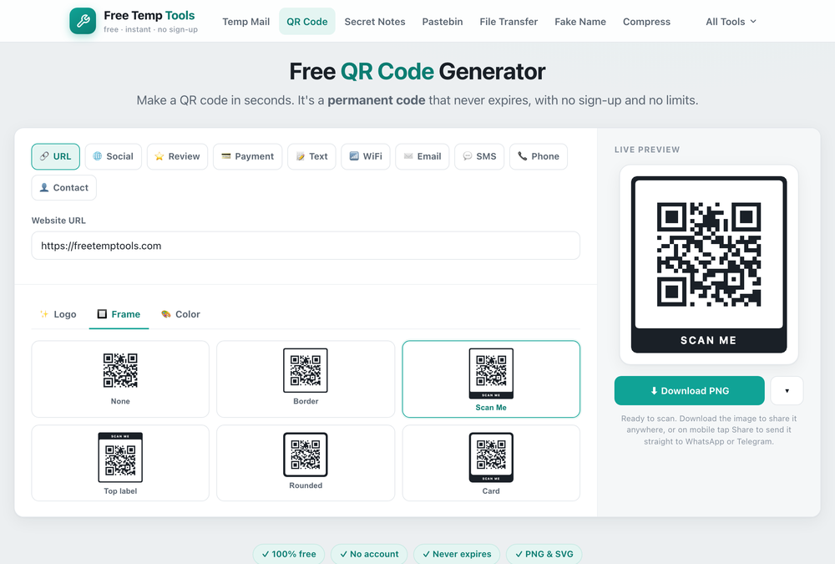
Task: Click the live preview QR code image
Action: 709,264
